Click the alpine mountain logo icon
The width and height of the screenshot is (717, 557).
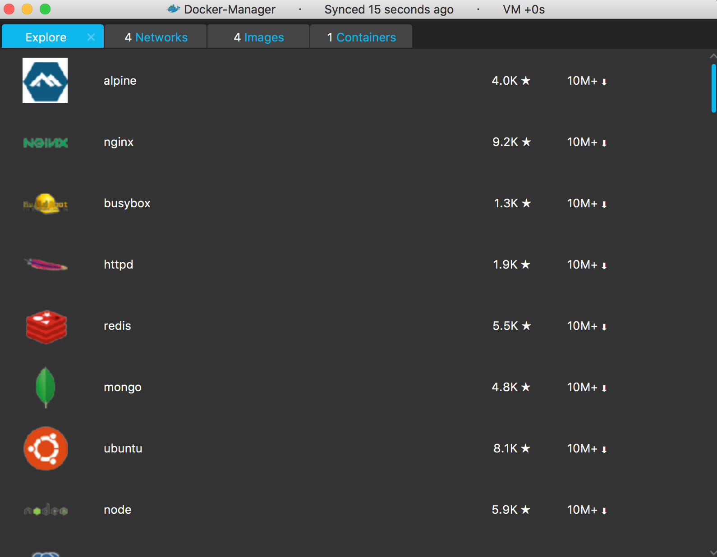click(x=45, y=80)
